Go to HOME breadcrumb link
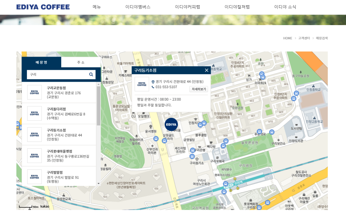This screenshot has height=211, width=346. 288,38
